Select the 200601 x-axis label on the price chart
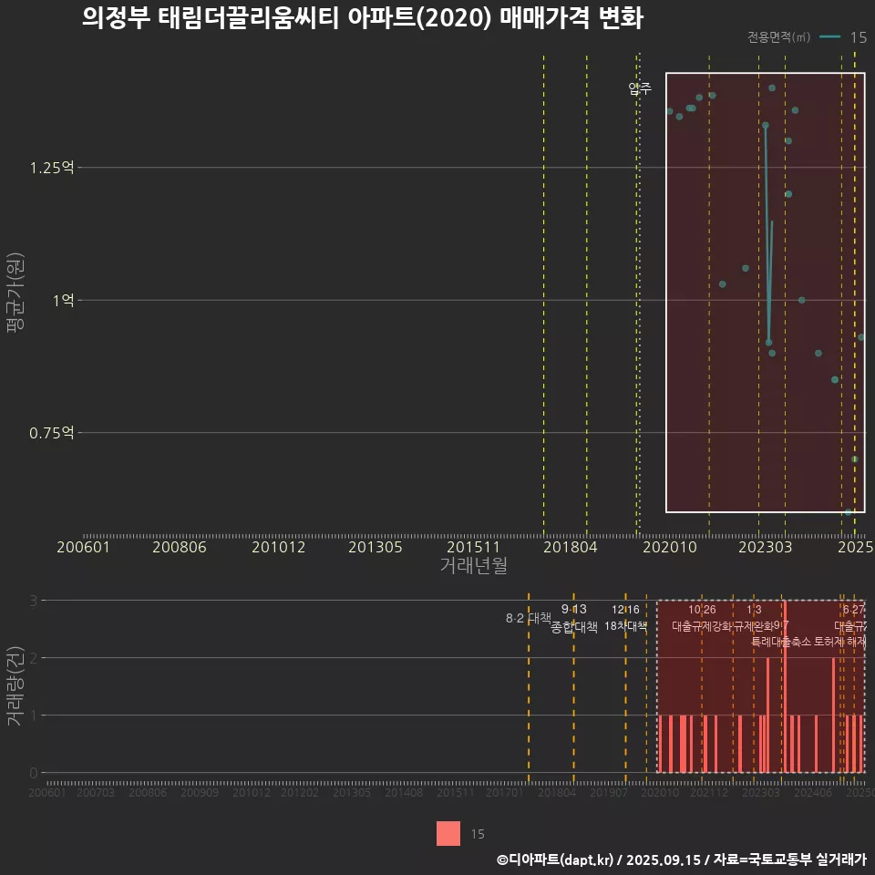The image size is (875, 875). [83, 547]
